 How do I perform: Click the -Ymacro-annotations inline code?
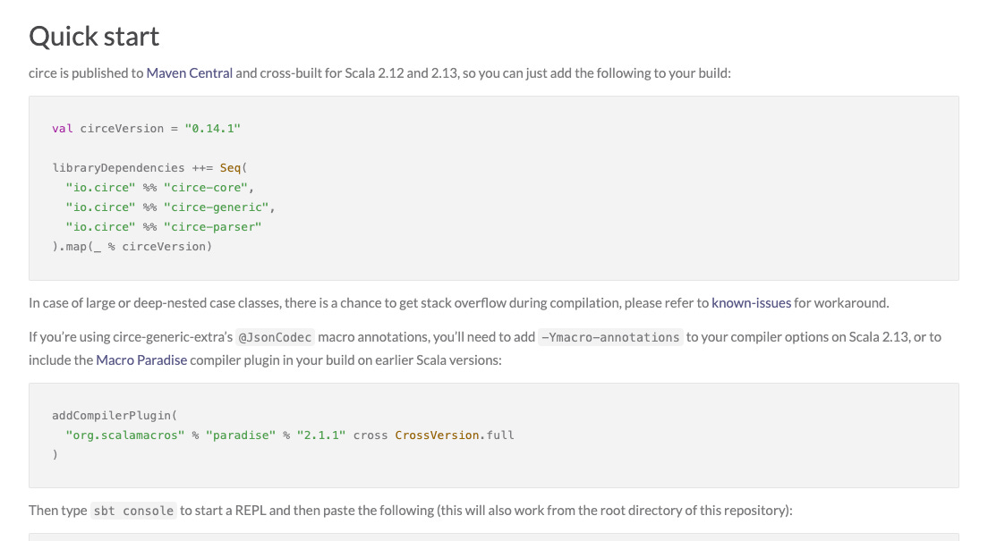coord(610,337)
